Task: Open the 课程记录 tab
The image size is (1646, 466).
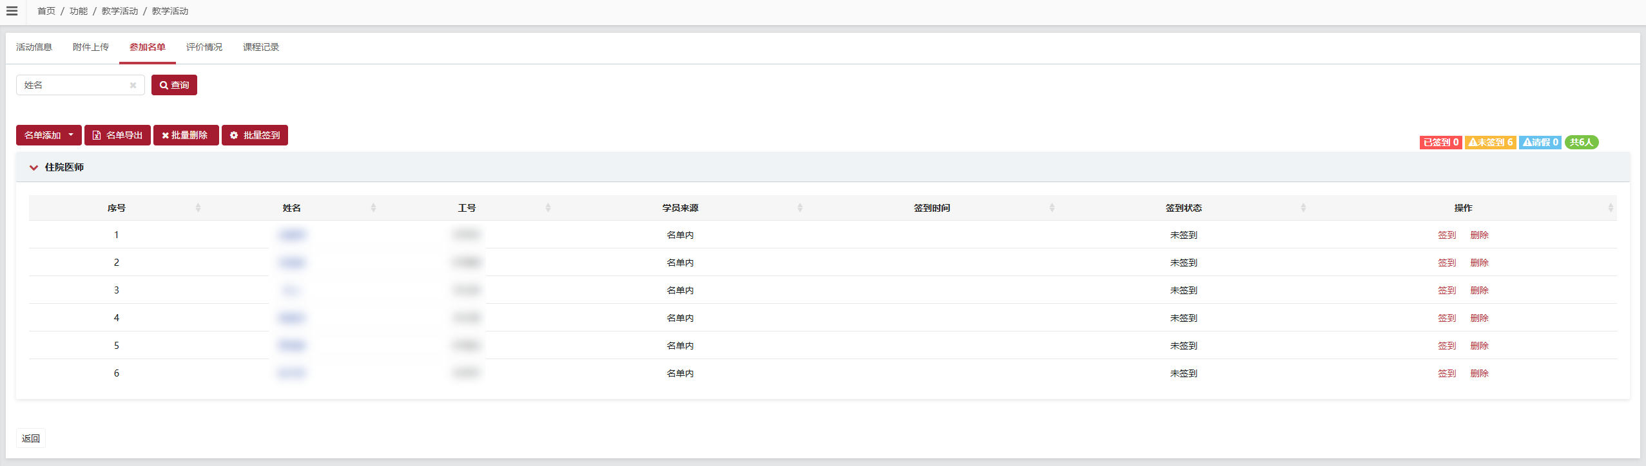Action: coord(261,47)
